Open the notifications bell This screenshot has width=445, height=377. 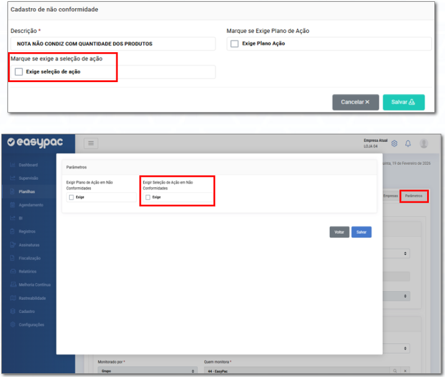[408, 143]
